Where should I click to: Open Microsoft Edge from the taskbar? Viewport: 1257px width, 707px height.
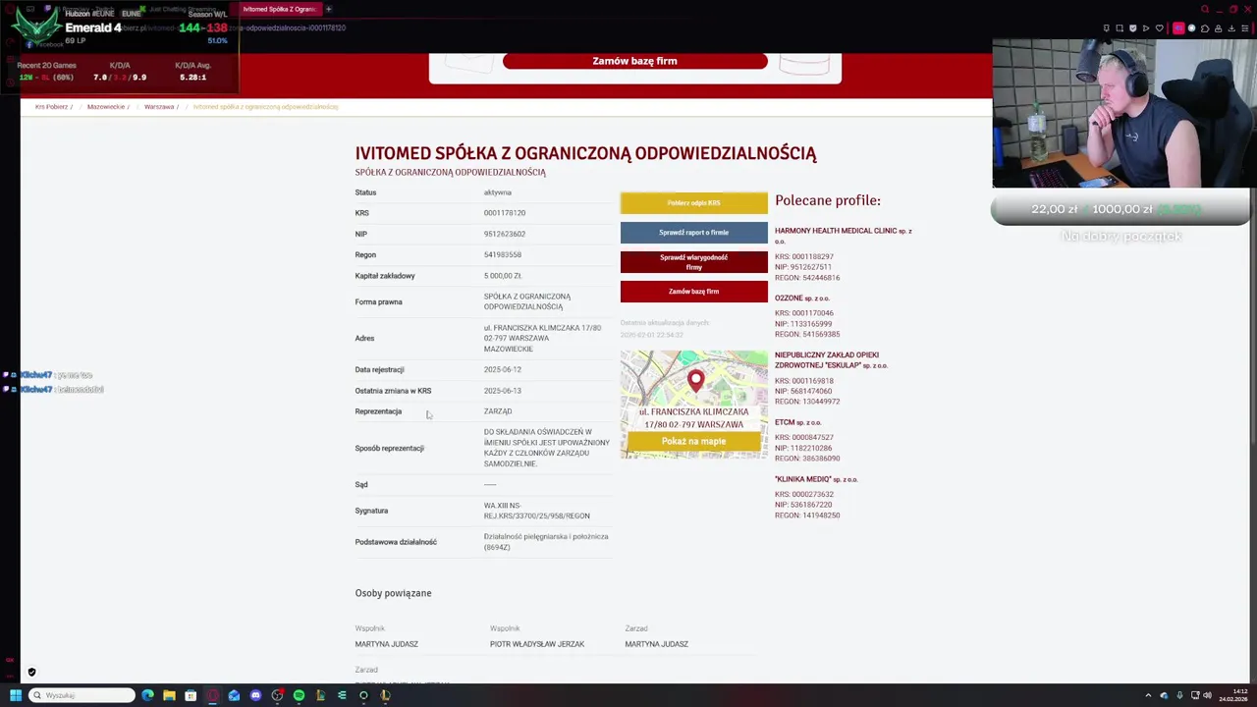[147, 695]
